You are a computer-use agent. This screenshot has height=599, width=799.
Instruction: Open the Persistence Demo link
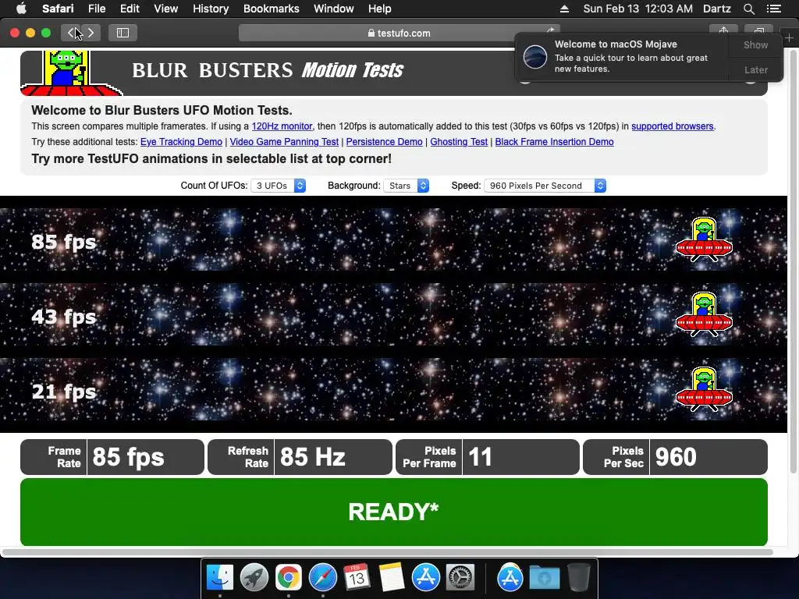pyautogui.click(x=384, y=142)
